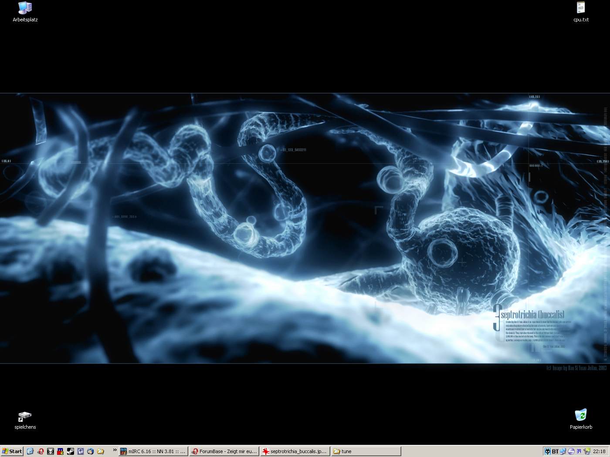Select the Papierkorb recycle bin icon
The width and height of the screenshot is (610, 457).
581,420
